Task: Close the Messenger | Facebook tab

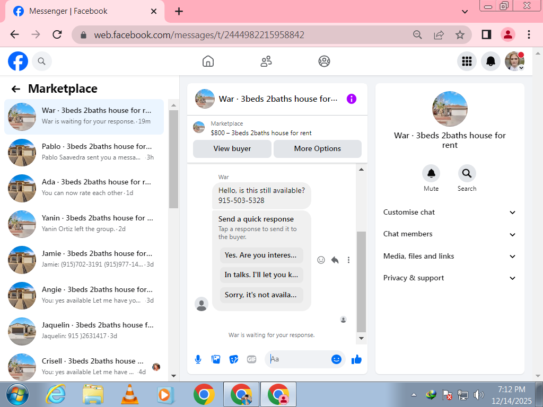Action: pyautogui.click(x=154, y=12)
